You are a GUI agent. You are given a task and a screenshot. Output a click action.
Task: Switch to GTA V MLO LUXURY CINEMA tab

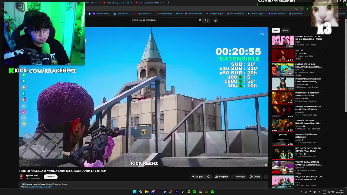(x=150, y=3)
